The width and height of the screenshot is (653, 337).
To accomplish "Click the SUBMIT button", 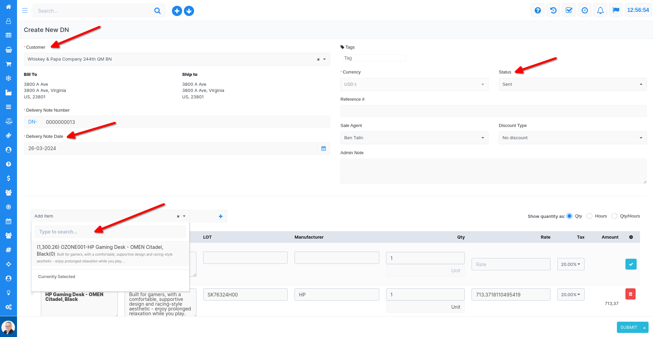I will 628,327.
